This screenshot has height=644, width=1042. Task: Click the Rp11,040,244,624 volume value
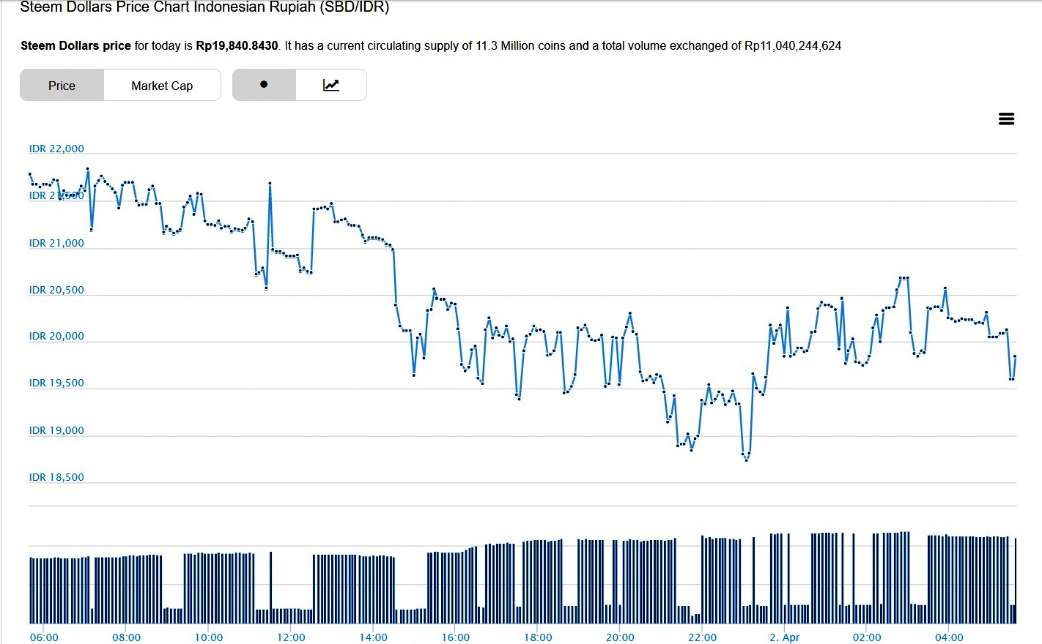click(793, 45)
